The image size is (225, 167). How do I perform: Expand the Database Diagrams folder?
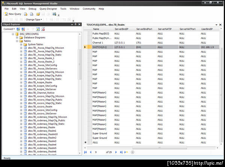click(17, 37)
